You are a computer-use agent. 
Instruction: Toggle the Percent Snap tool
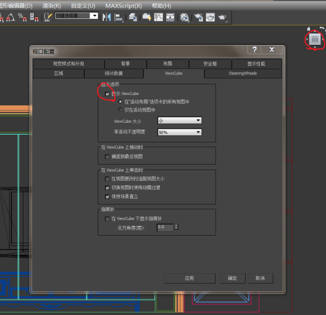click(x=22, y=17)
